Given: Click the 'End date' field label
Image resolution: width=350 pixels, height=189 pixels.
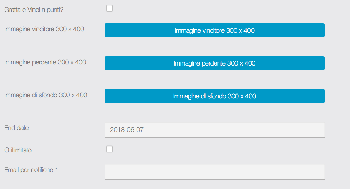Looking at the screenshot, I should pos(17,128).
